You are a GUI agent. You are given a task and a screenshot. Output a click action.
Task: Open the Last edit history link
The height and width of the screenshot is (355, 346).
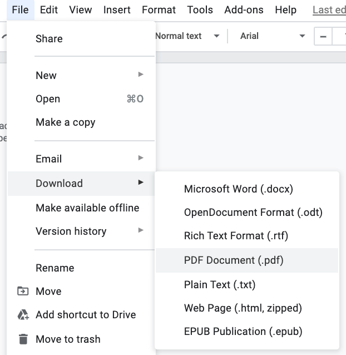[329, 10]
